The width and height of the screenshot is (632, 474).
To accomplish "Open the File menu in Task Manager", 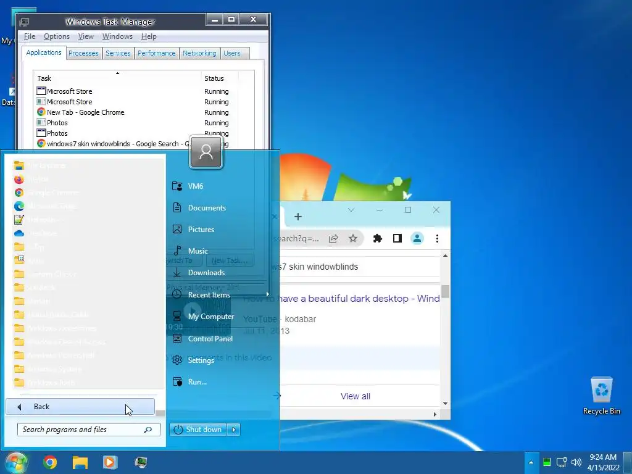I will [x=30, y=36].
